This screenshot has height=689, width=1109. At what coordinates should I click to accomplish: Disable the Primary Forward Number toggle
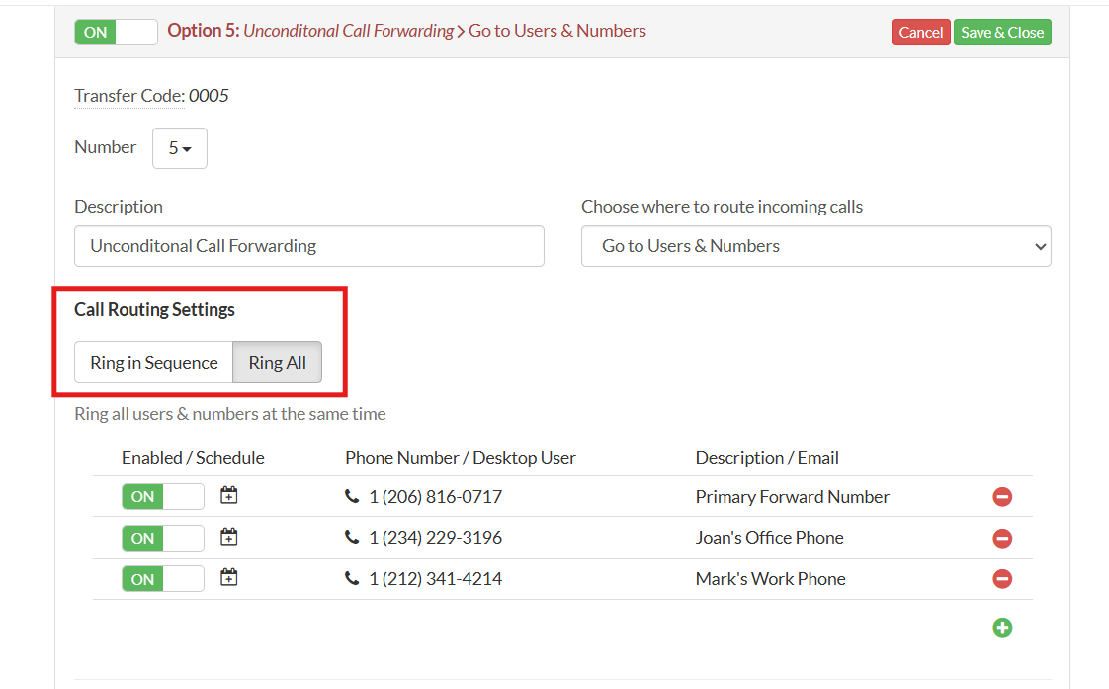pos(162,496)
